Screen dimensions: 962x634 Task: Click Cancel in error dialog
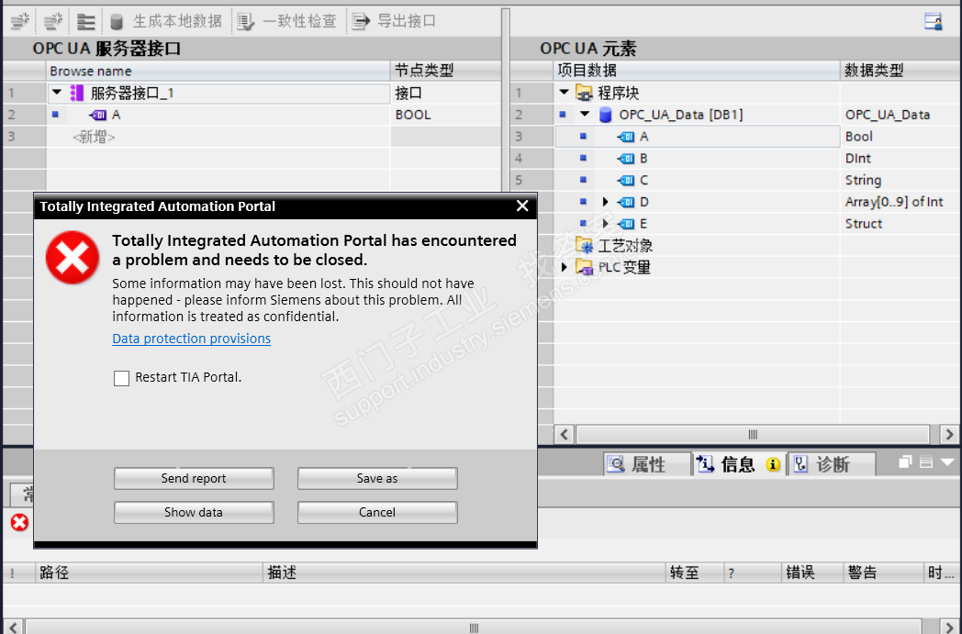coord(377,513)
